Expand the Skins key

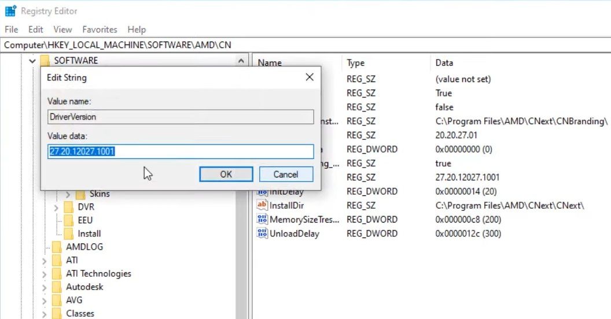pyautogui.click(x=68, y=194)
